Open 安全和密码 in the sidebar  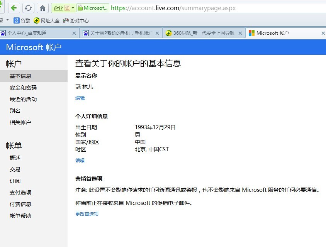point(23,88)
